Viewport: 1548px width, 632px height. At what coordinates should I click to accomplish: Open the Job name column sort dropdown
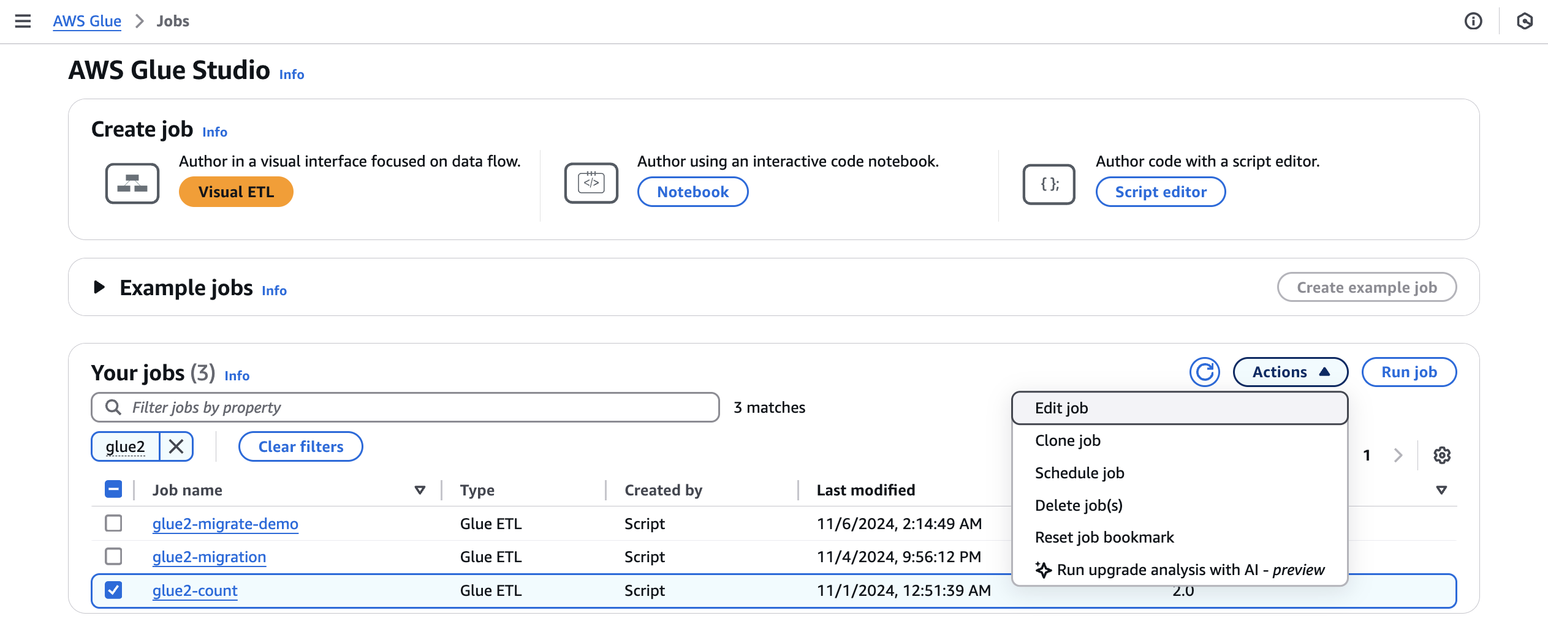[420, 490]
